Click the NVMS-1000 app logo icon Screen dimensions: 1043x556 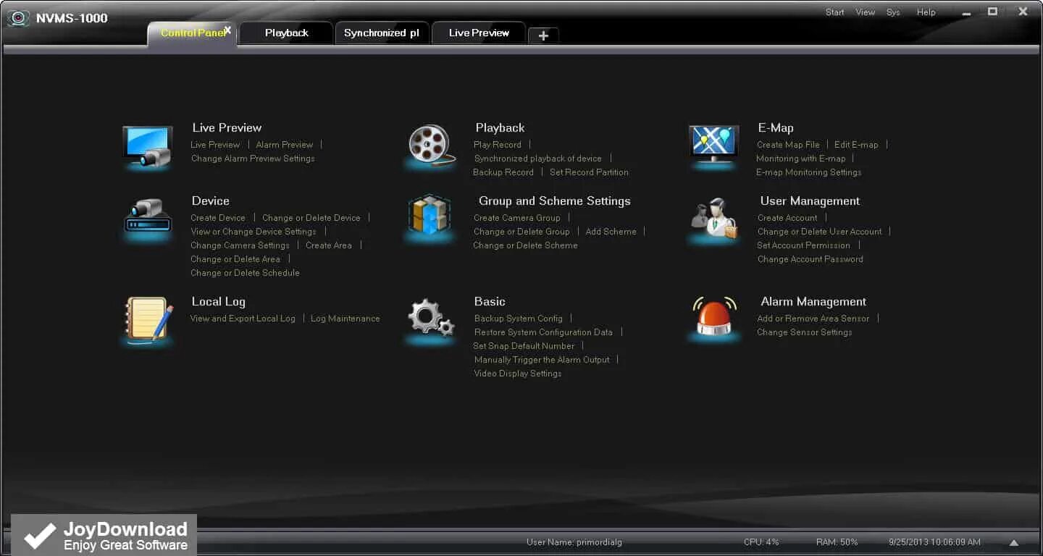point(18,18)
